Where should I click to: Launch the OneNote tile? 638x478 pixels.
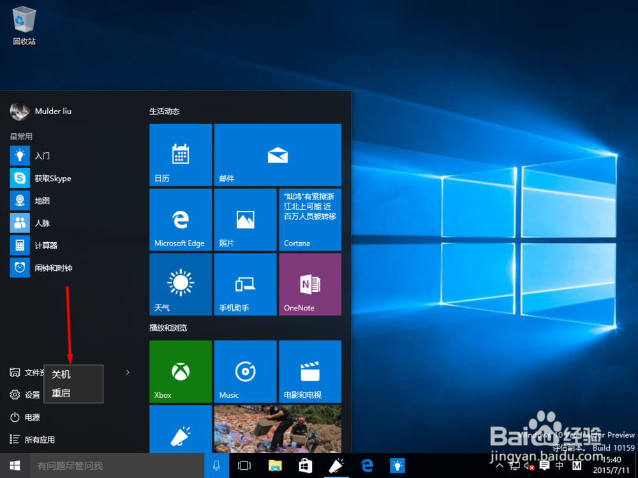coord(310,284)
